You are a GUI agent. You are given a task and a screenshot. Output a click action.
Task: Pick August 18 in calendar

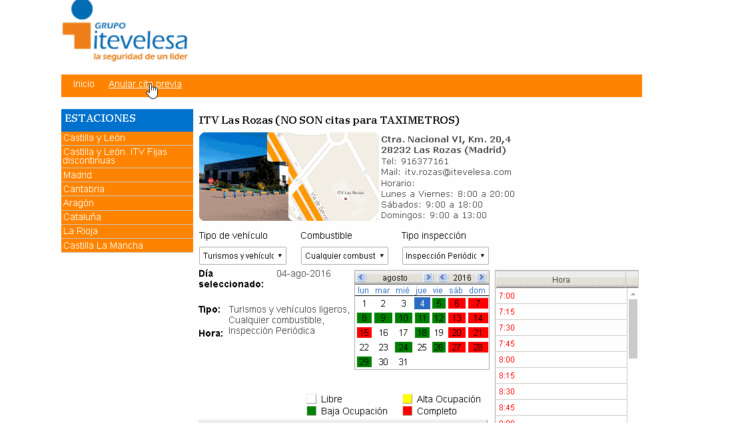[x=422, y=333]
